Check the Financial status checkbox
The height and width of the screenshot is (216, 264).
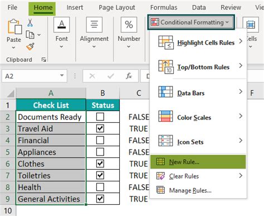(x=100, y=140)
